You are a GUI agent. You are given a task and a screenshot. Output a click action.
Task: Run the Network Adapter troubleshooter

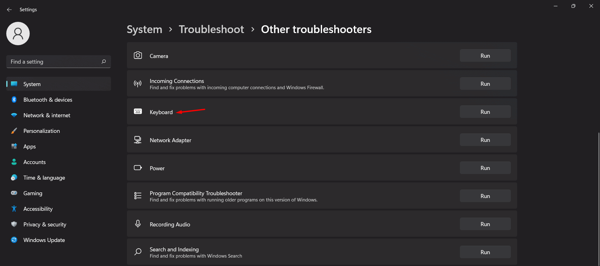pos(485,140)
